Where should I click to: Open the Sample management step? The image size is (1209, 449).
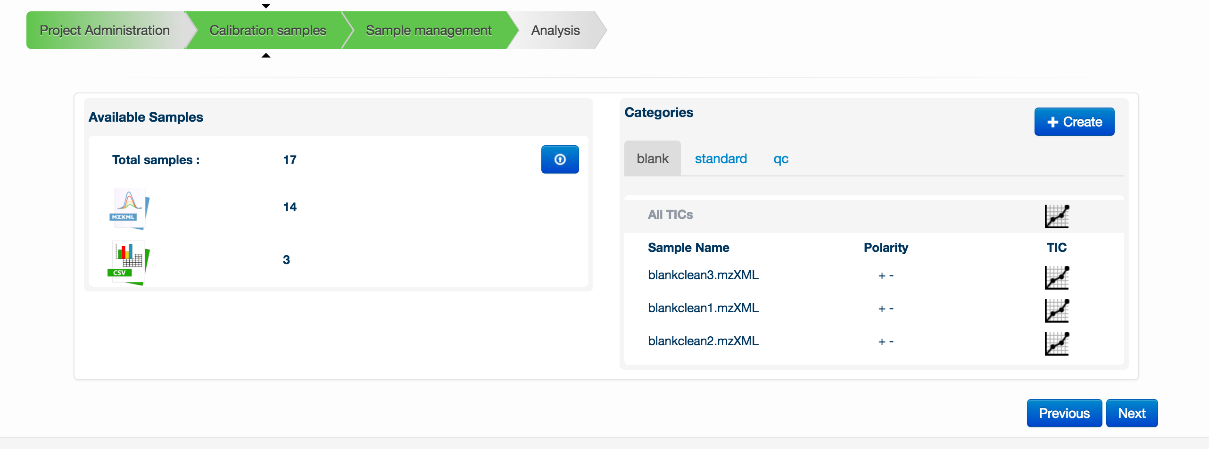click(429, 30)
